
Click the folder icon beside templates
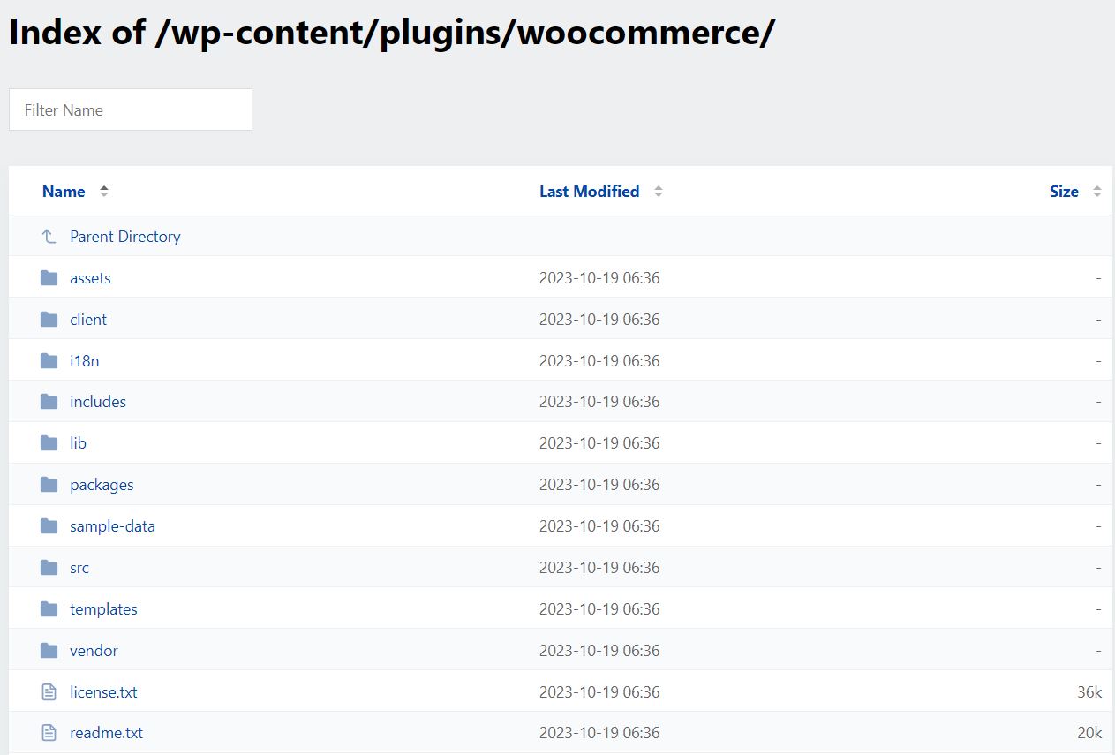49,609
